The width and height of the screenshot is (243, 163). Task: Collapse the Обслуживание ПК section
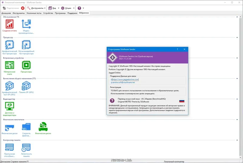[x=237, y=17]
